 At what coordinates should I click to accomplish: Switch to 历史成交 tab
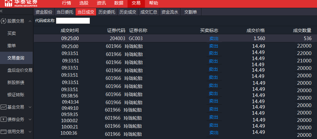(x=128, y=12)
